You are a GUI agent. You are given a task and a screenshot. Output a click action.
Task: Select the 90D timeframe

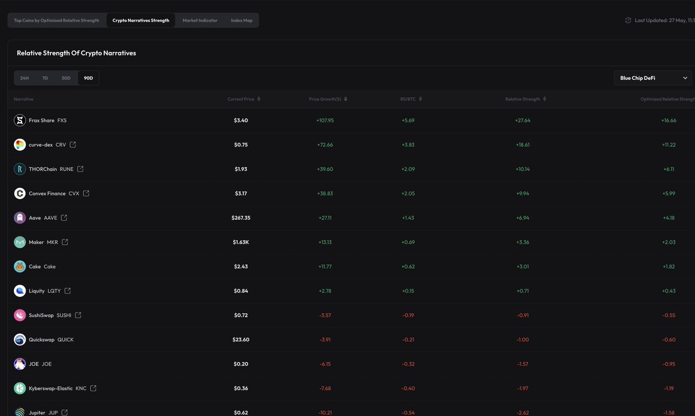click(x=89, y=78)
